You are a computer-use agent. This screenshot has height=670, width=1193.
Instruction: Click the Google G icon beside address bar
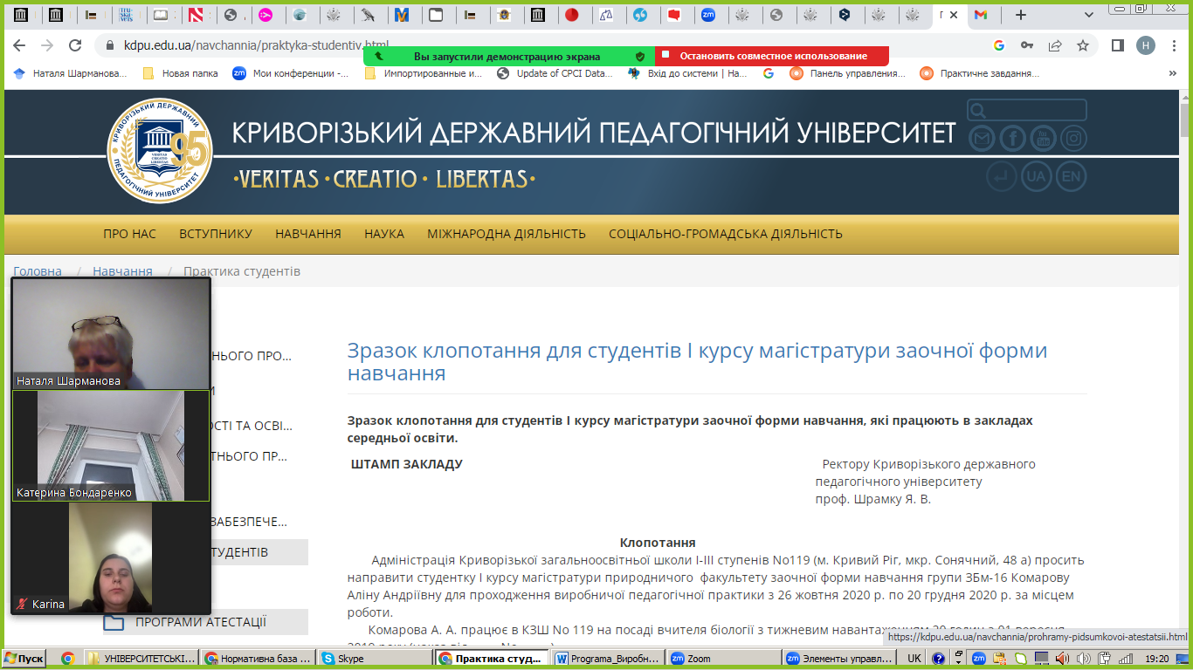coord(1001,44)
